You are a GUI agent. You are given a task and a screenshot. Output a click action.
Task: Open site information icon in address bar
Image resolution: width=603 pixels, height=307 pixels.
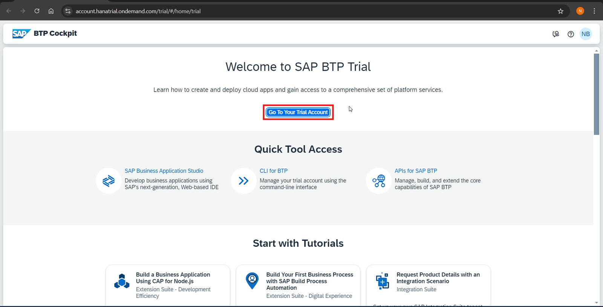click(x=68, y=11)
